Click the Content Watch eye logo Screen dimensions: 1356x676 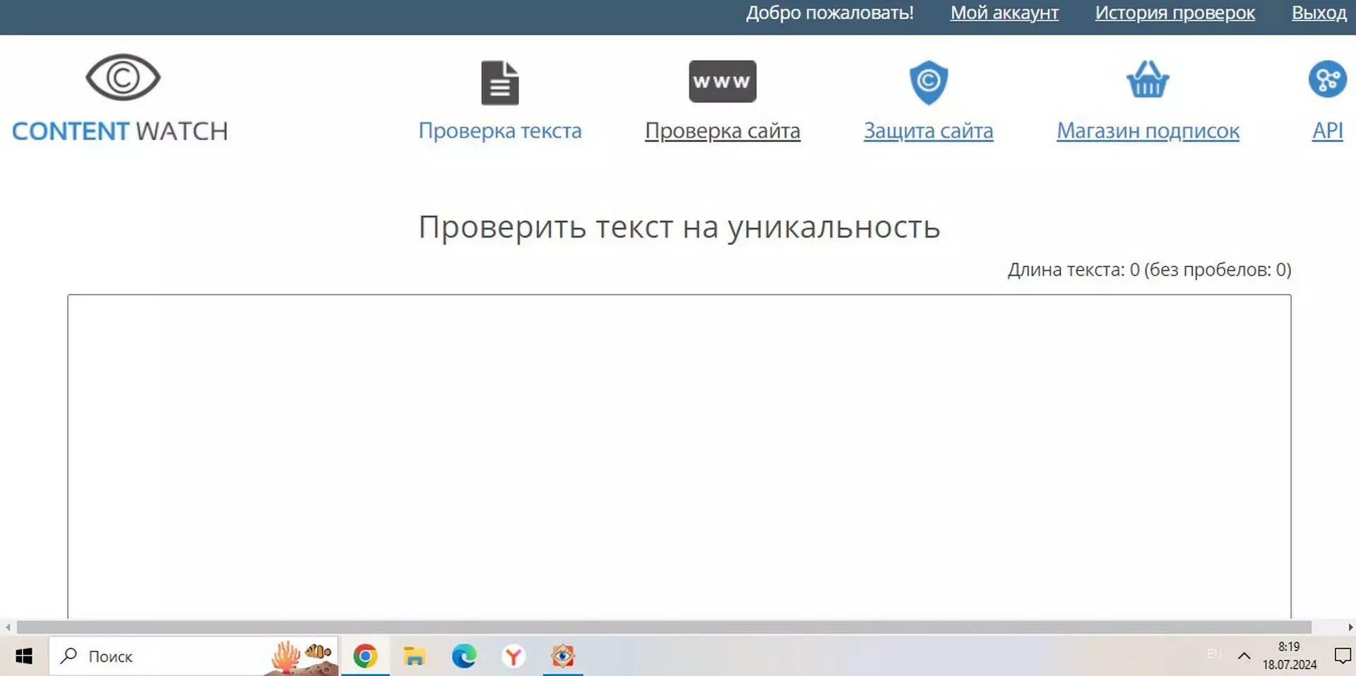[123, 78]
